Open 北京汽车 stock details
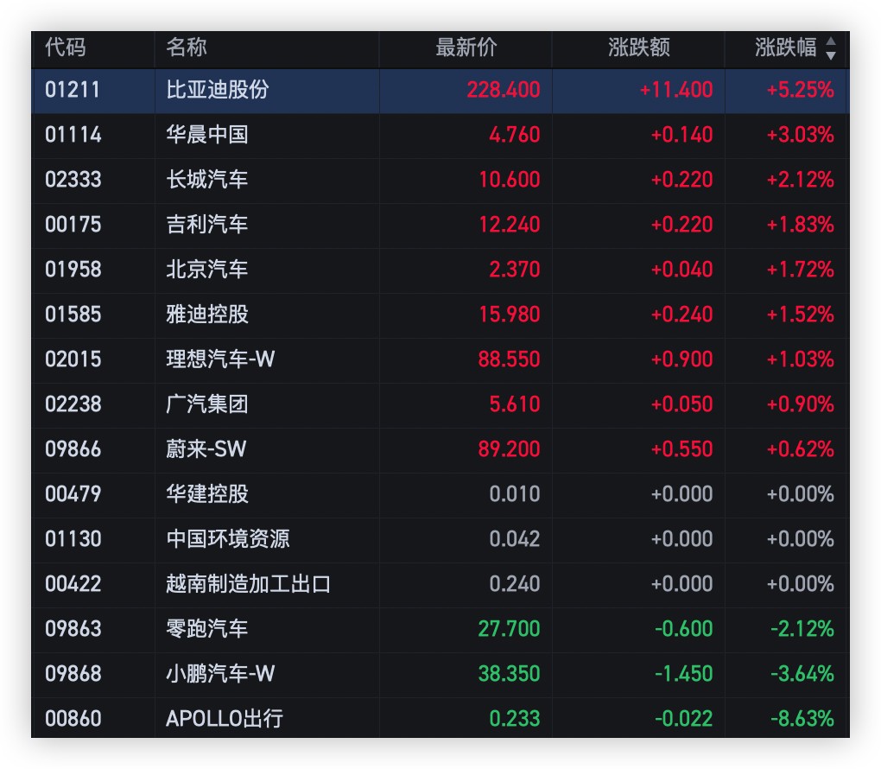Screen dimensions: 881x769 point(207,270)
